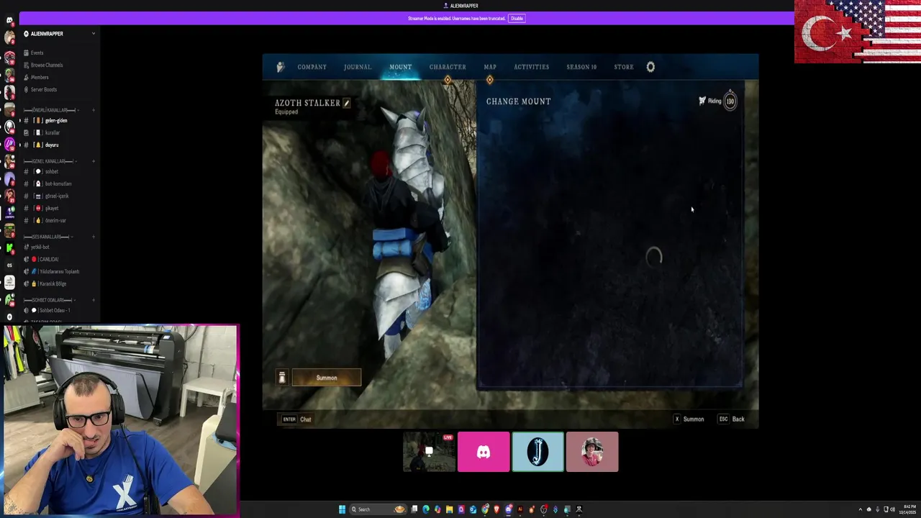Click the mount item slot icon beside Summon
This screenshot has width=921, height=518.
282,378
